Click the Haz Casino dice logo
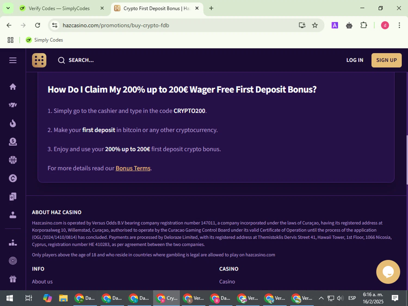Viewport: 408px width, 306px height. (x=39, y=60)
